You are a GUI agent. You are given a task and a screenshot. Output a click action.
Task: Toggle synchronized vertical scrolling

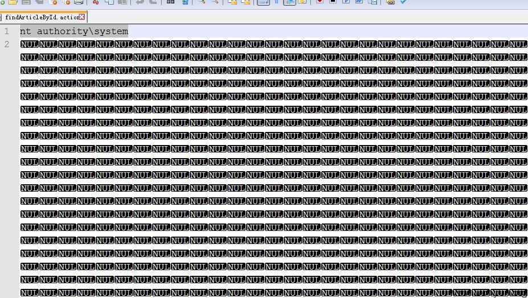pyautogui.click(x=232, y=2)
